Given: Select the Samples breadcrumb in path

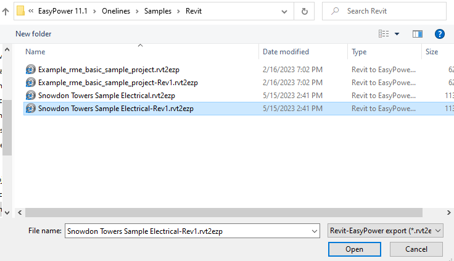Looking at the screenshot, I should [157, 11].
